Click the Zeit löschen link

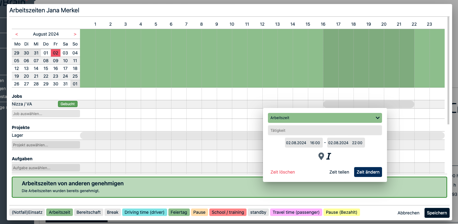(282, 172)
